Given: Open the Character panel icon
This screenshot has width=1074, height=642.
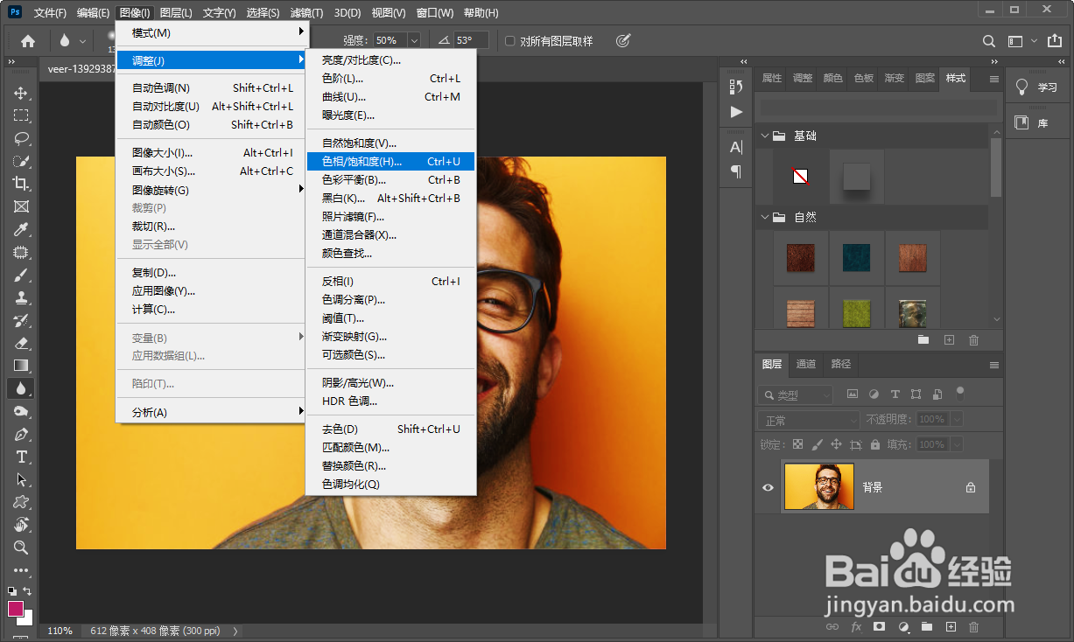Looking at the screenshot, I should point(736,147).
